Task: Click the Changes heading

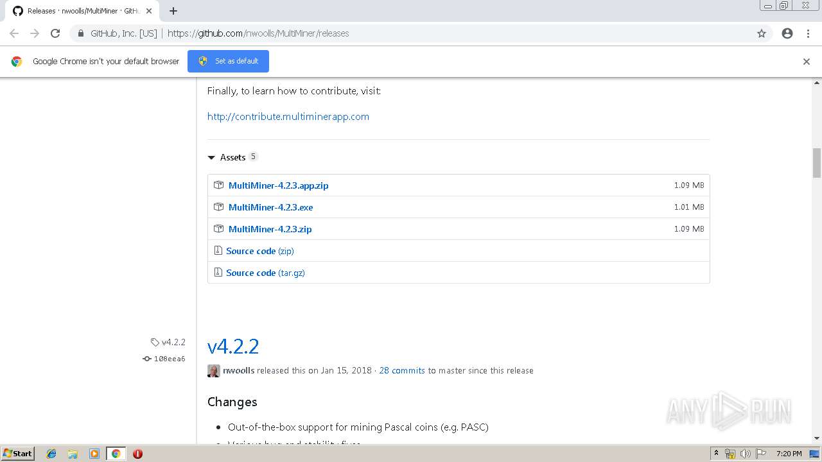Action: click(x=232, y=402)
